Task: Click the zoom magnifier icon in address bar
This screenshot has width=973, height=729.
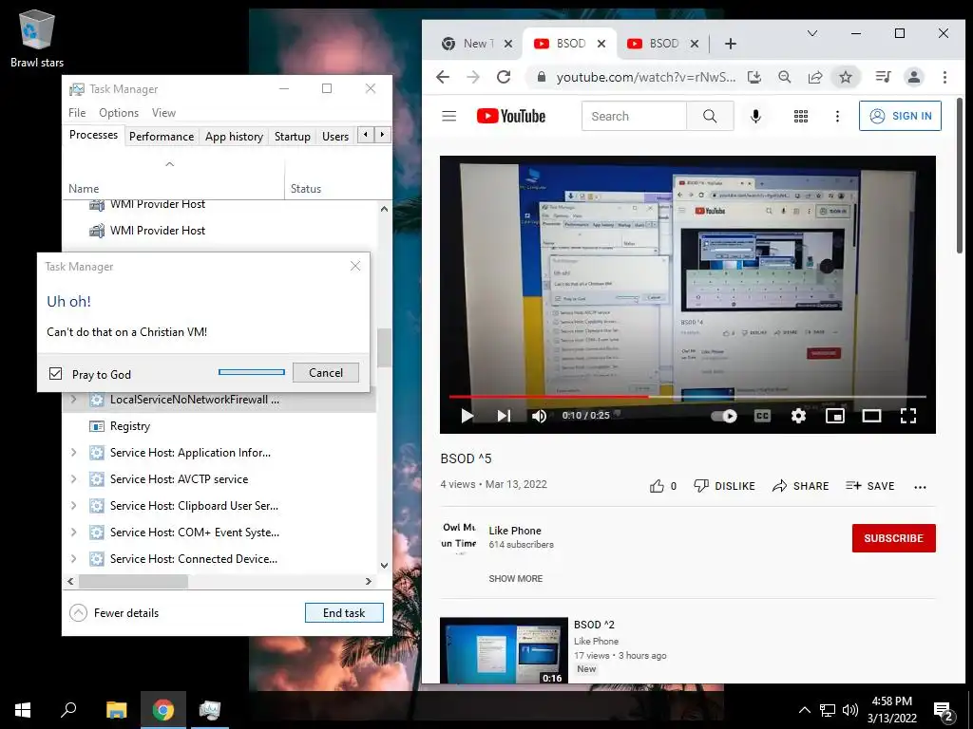Action: click(784, 77)
